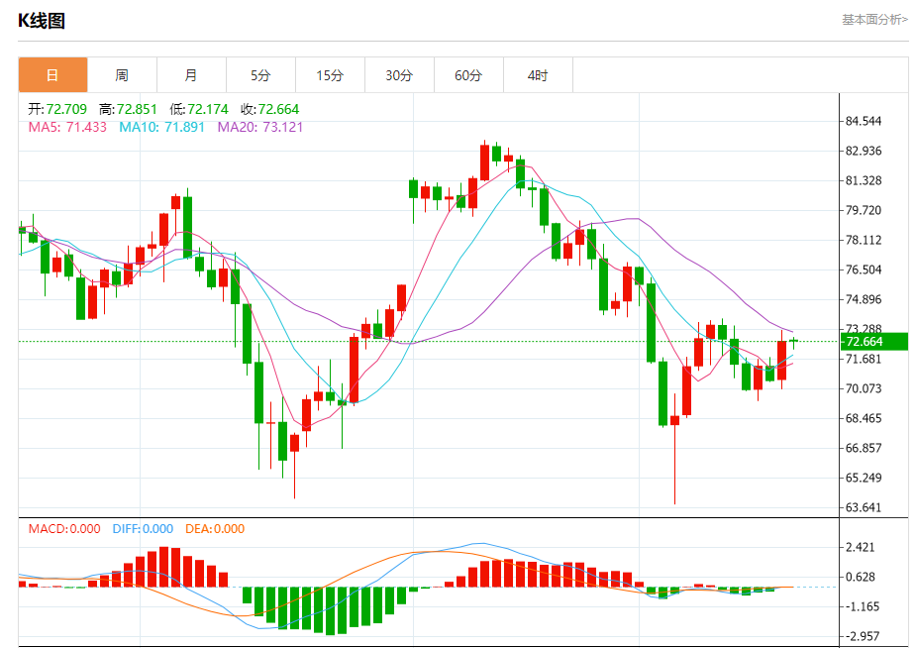
Task: Click the 收:72.664 close price value
Action: 269,109
